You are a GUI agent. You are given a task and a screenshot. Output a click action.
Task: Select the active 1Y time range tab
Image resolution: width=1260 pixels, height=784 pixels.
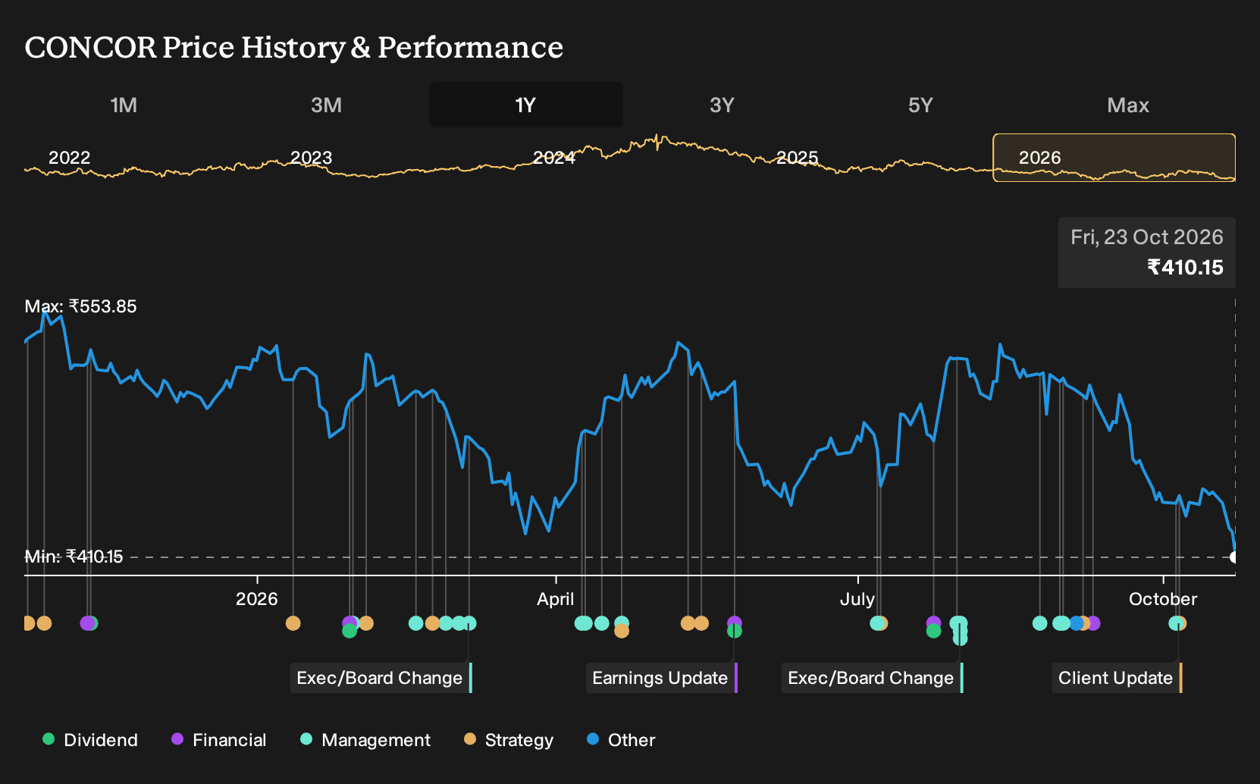point(525,105)
